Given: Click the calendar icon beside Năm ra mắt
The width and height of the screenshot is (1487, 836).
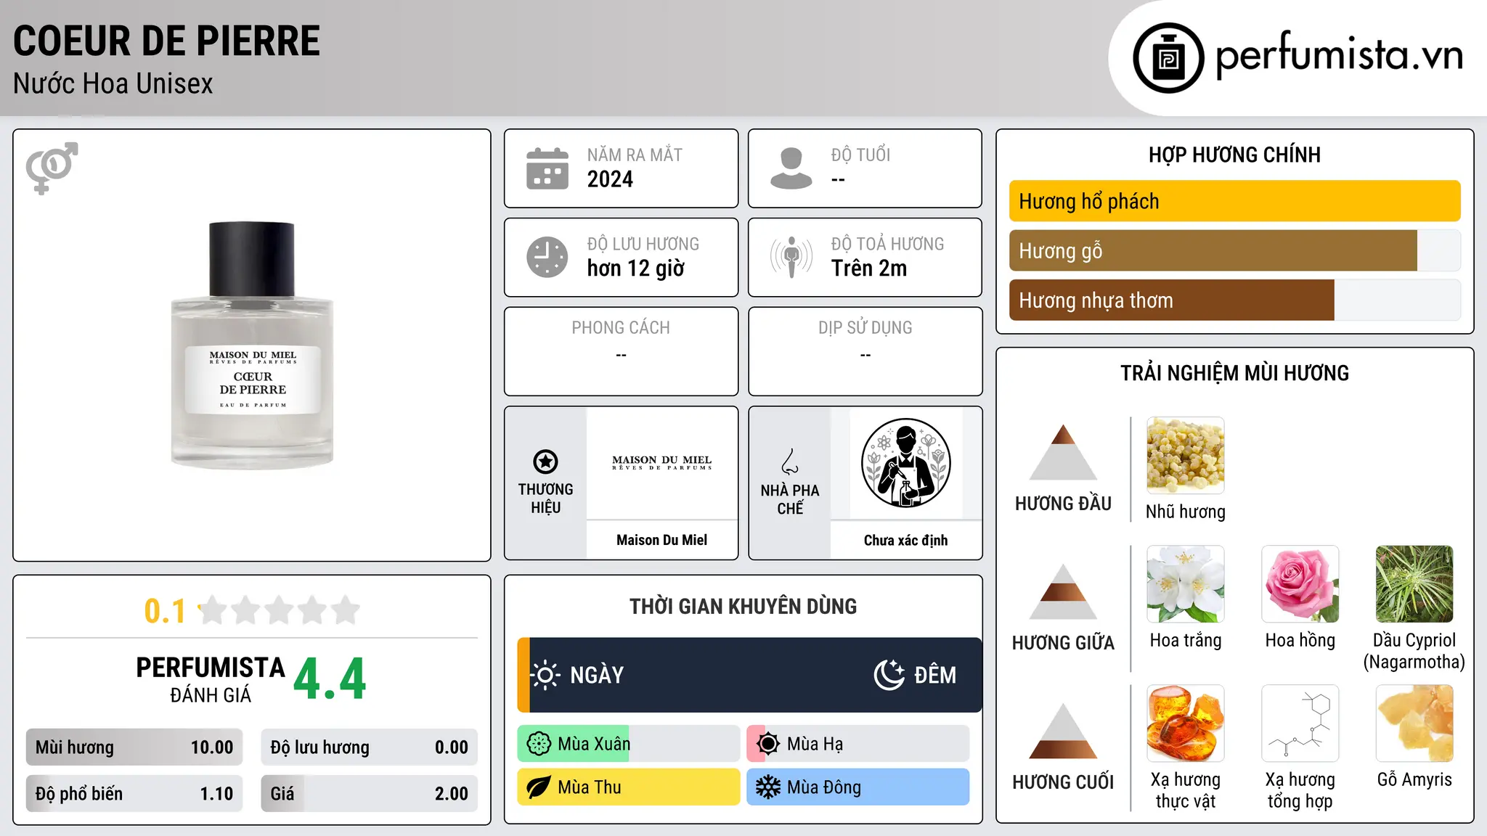Looking at the screenshot, I should 547,168.
